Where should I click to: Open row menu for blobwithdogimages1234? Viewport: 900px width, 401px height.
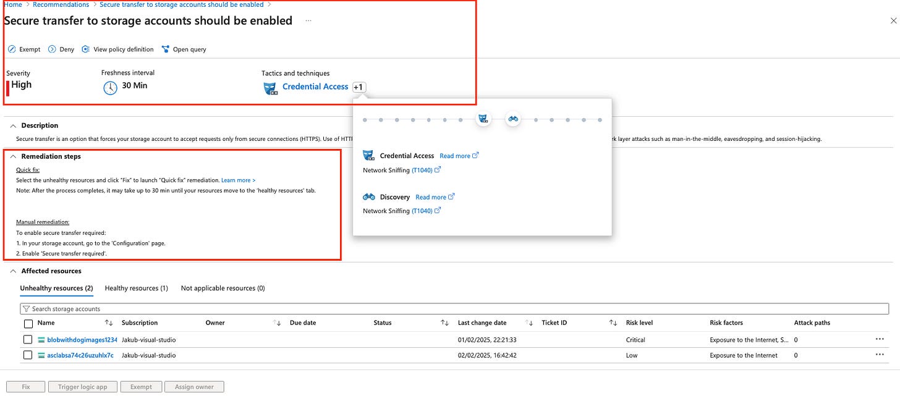pos(880,339)
